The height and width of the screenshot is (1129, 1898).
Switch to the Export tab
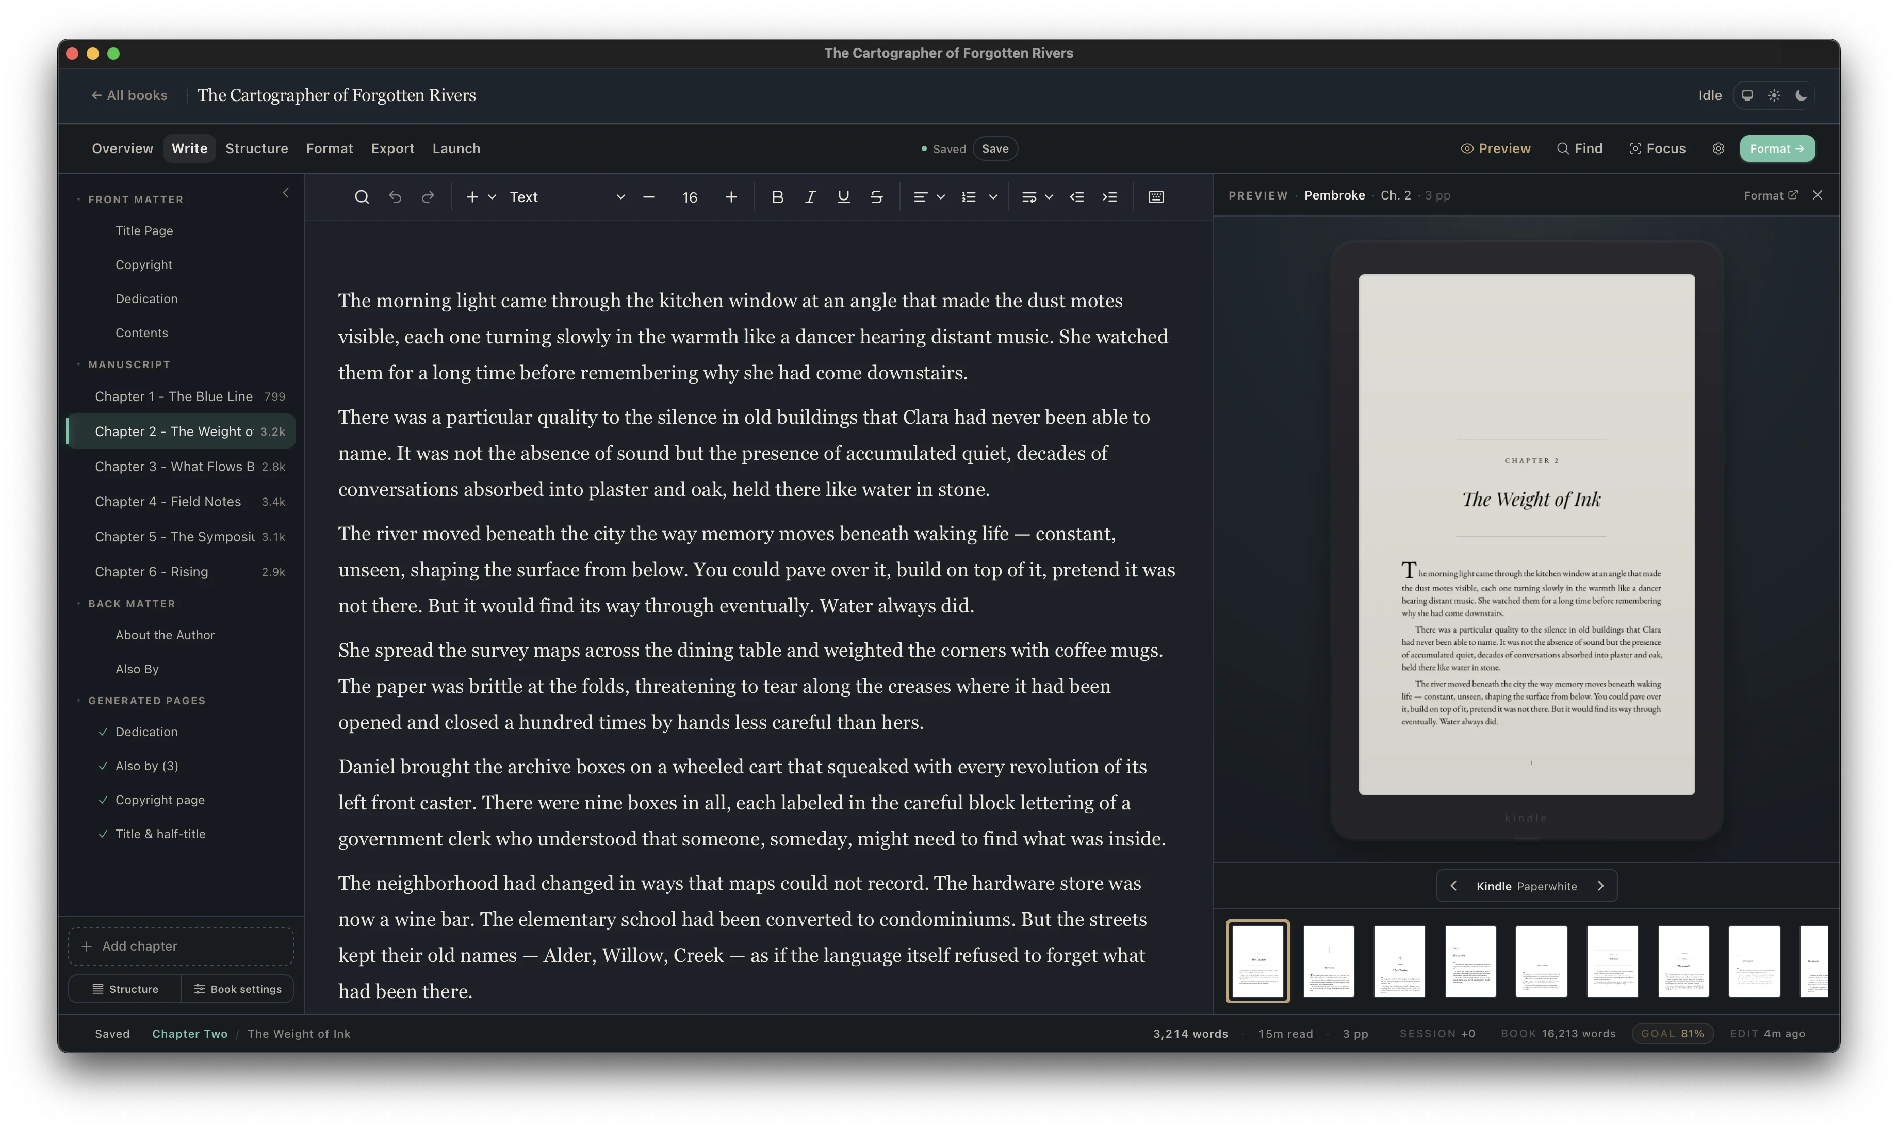point(392,148)
